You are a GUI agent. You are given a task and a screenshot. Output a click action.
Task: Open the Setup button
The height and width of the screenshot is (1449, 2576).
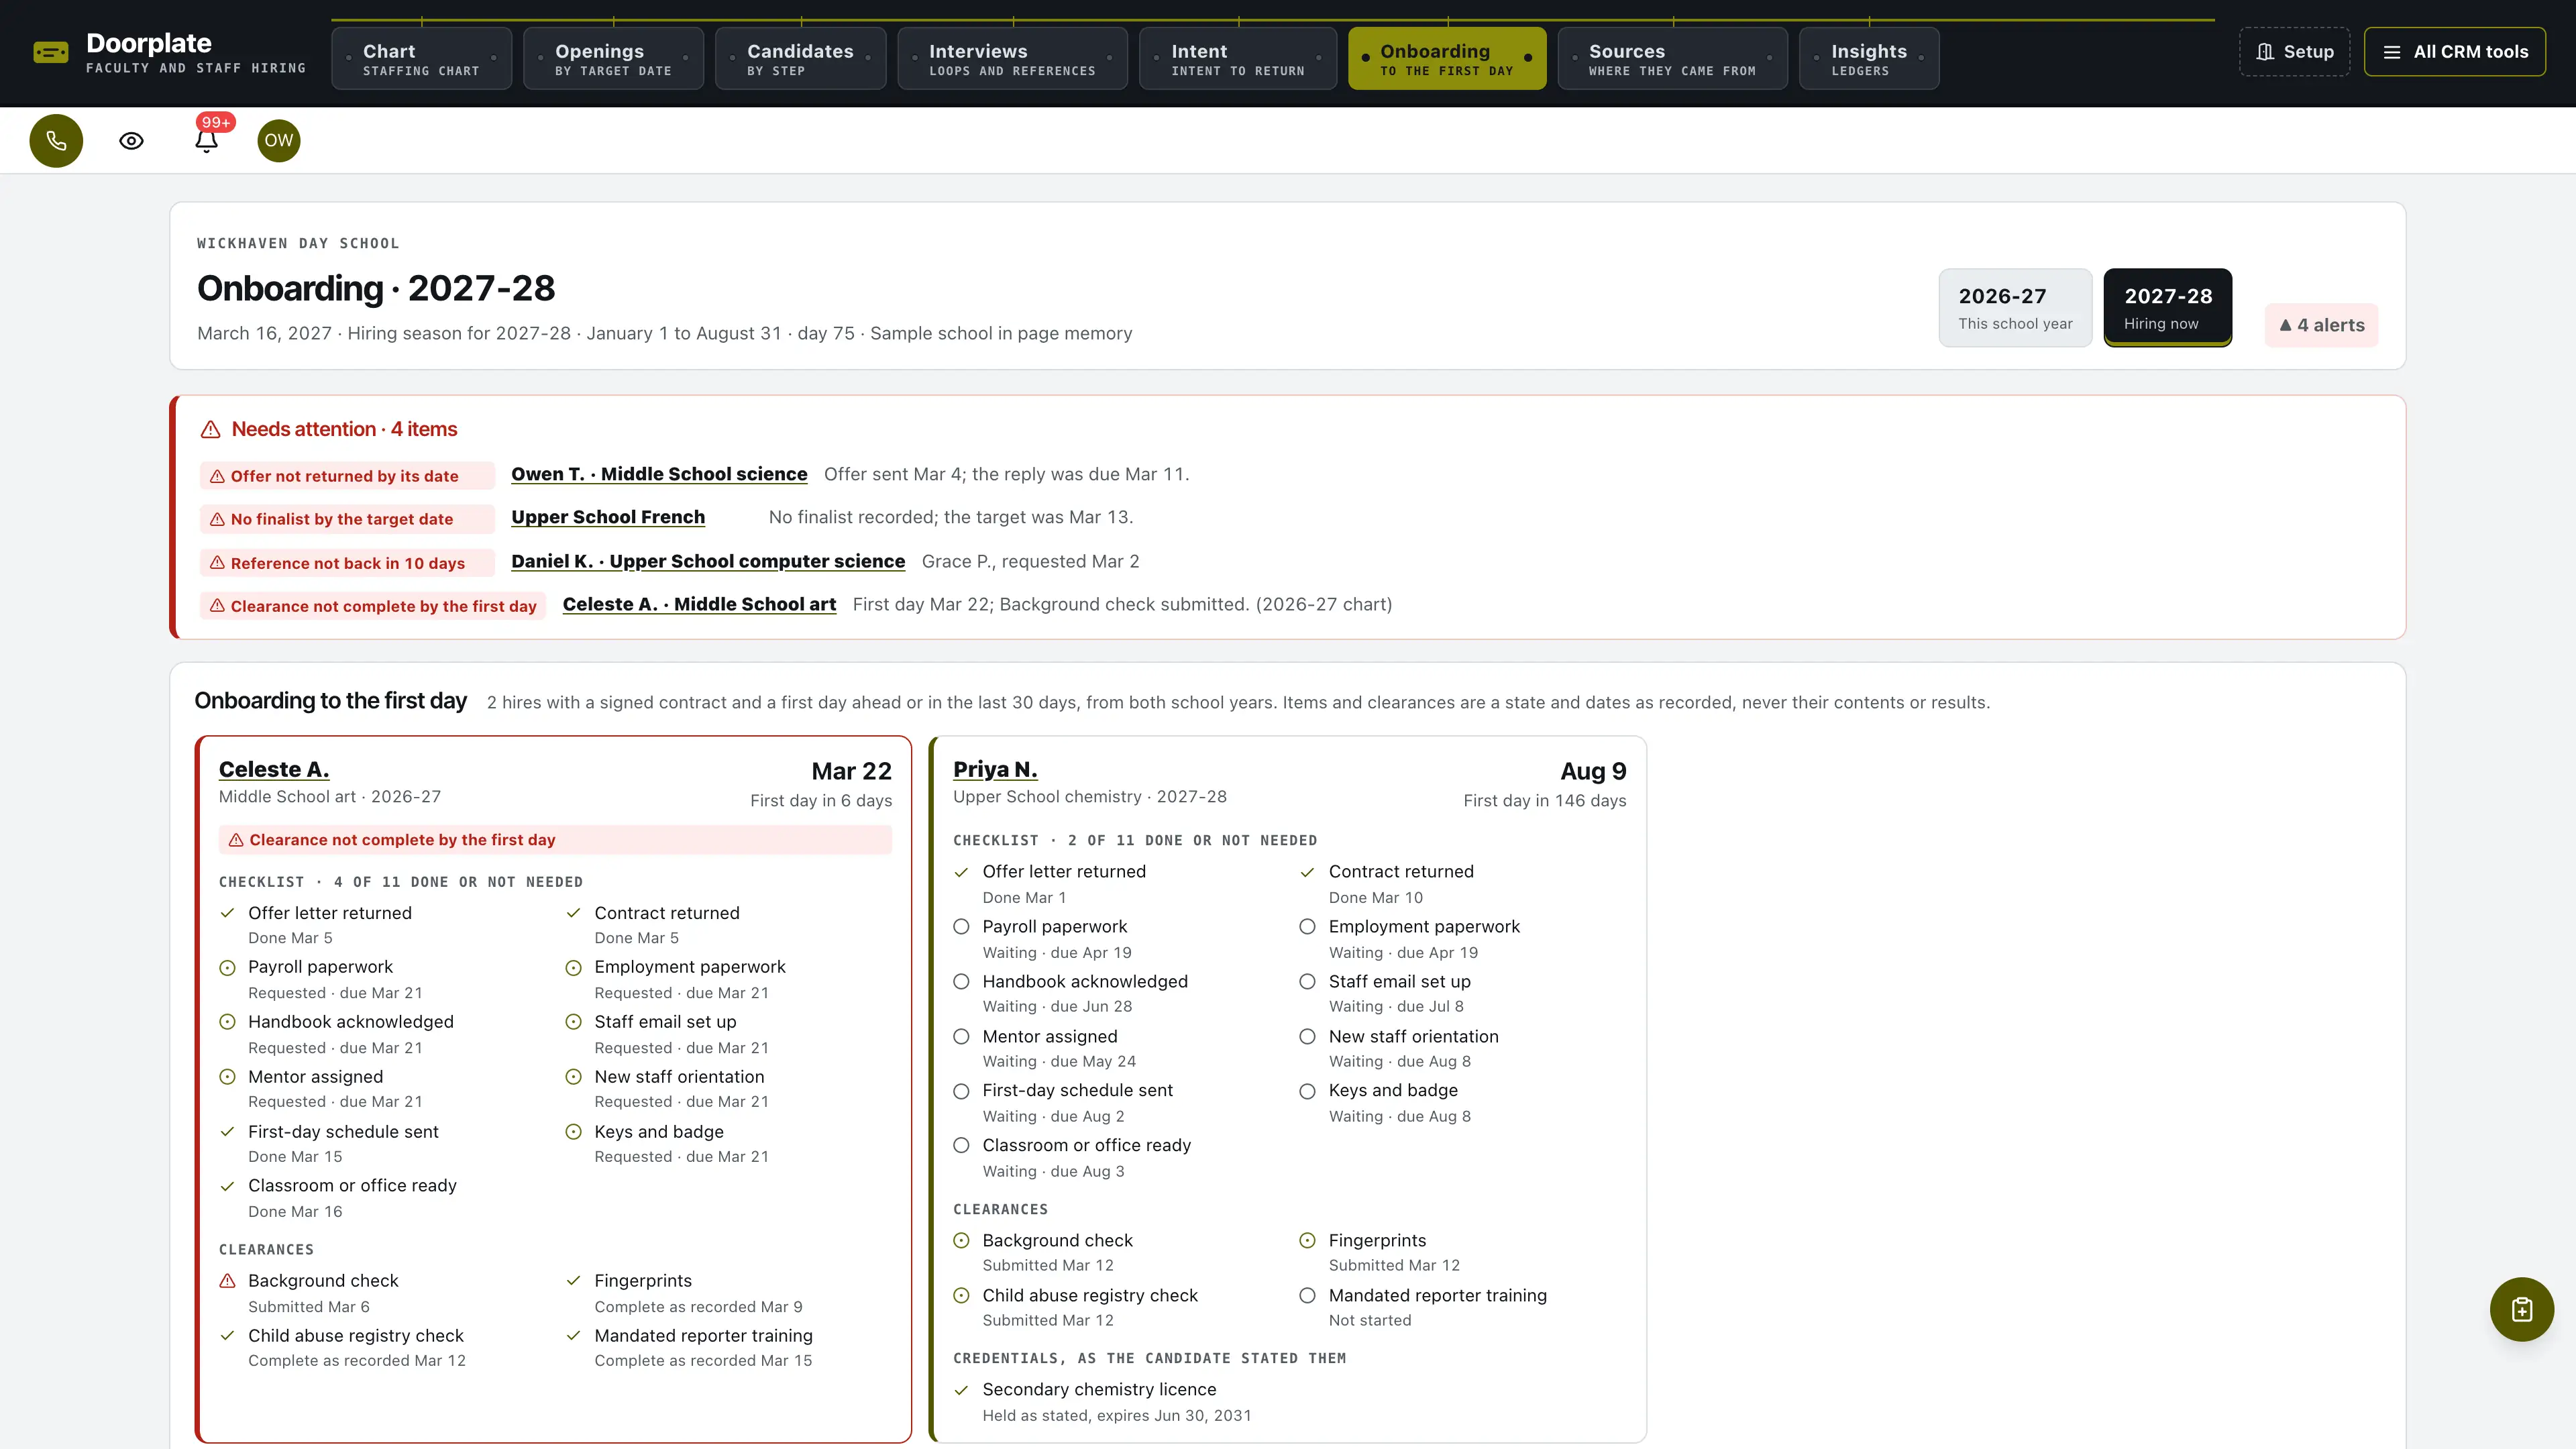coord(2294,52)
